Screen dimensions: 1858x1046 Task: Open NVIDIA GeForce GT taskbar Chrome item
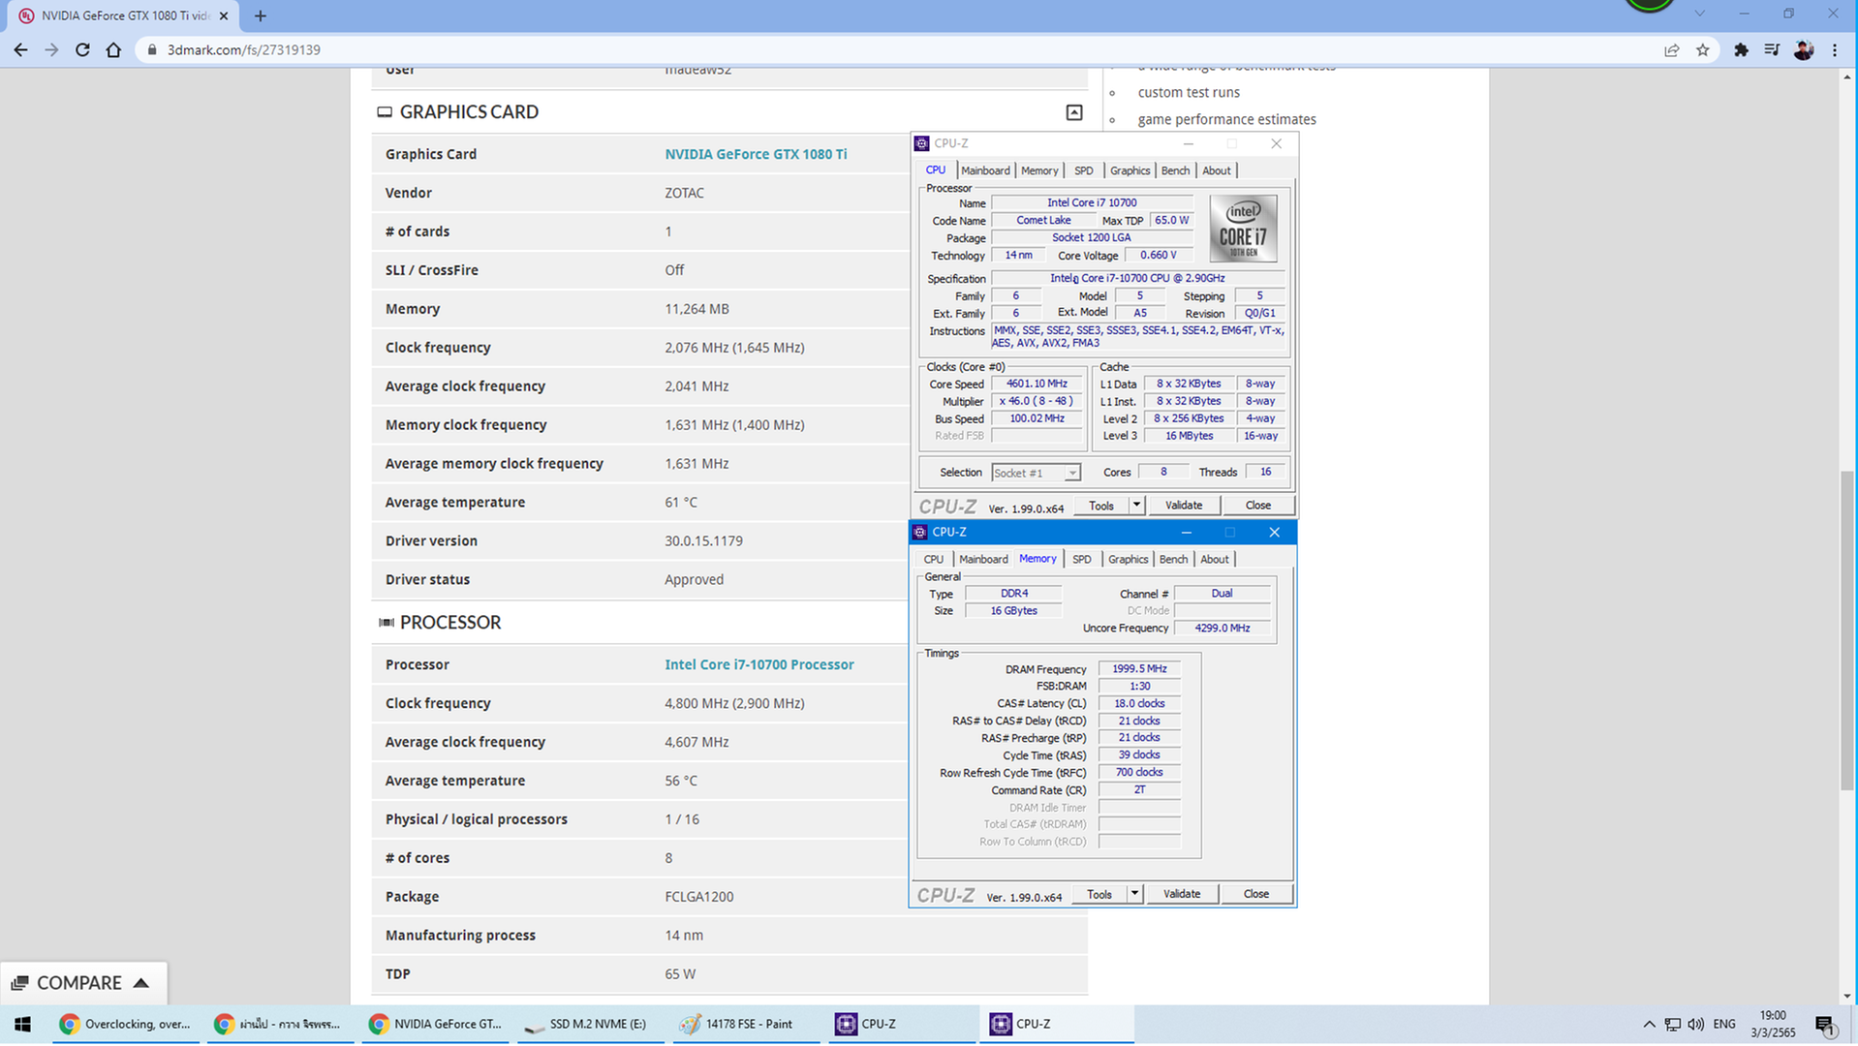click(435, 1024)
